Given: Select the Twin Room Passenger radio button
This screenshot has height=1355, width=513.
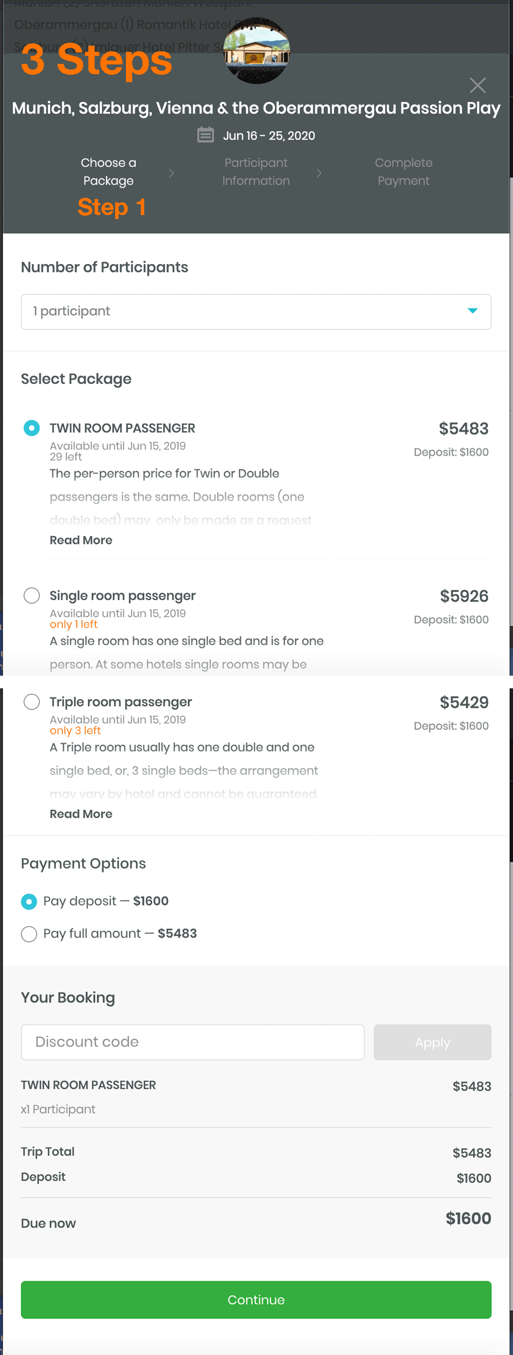Looking at the screenshot, I should click(x=31, y=428).
